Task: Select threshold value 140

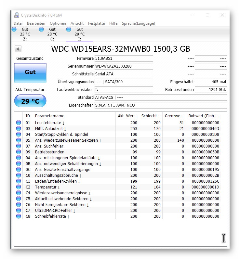Action: (180, 140)
